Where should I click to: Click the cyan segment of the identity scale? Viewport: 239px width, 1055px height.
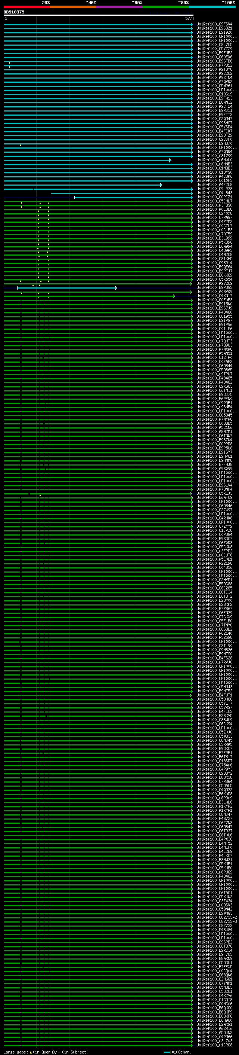click(212, 7)
